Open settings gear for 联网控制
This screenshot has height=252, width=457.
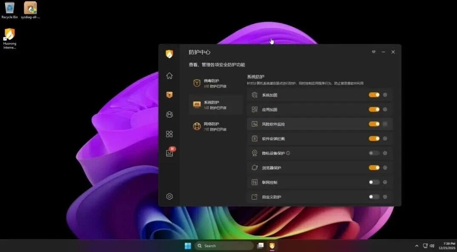(385, 182)
